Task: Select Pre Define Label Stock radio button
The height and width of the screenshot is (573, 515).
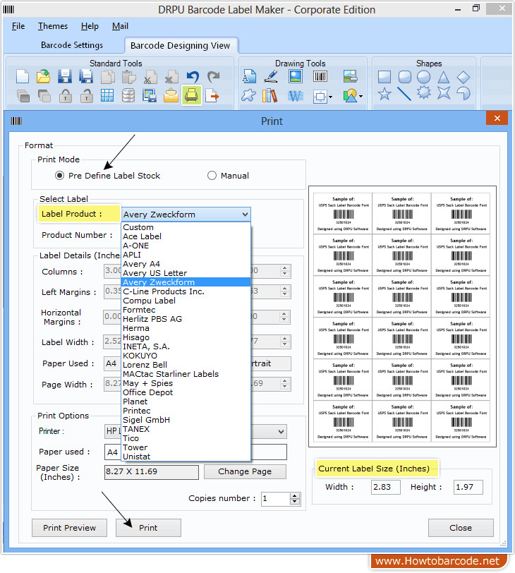Action: coord(60,176)
